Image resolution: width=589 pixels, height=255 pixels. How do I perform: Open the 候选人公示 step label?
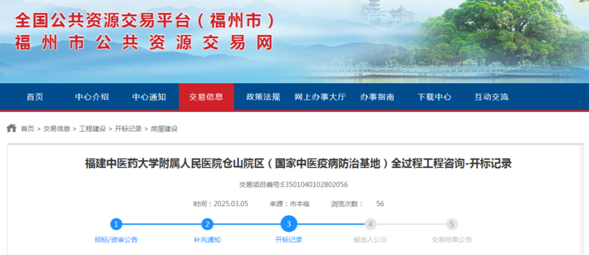371,240
